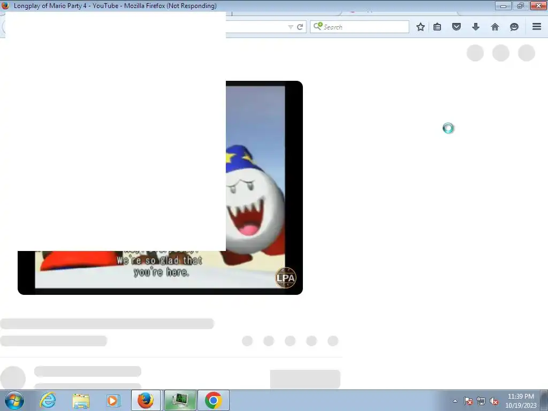Open Windows Explorer folder in taskbar
This screenshot has width=548, height=411.
click(x=81, y=400)
